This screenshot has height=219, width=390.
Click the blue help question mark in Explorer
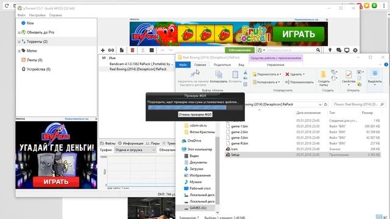[386, 64]
